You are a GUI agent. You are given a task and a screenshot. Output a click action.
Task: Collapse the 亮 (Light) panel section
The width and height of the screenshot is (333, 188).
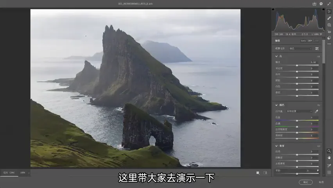276,56
